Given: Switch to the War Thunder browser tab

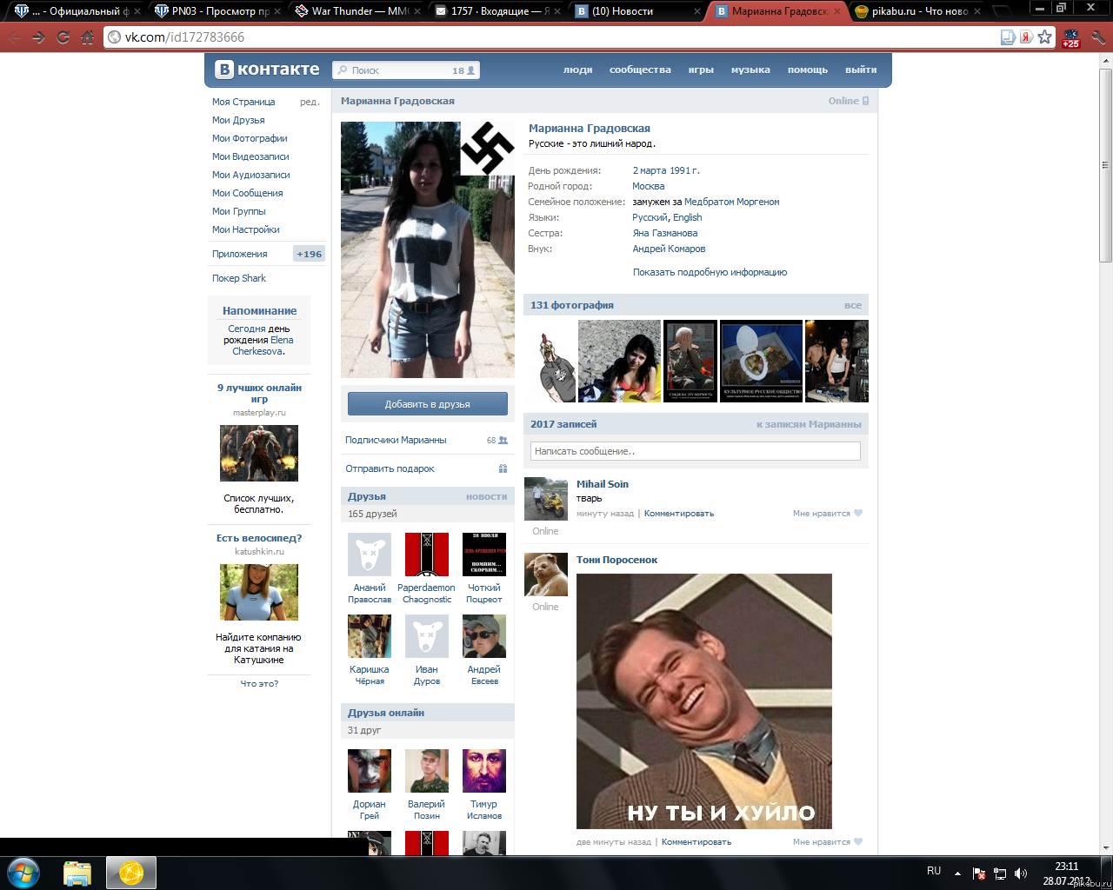Looking at the screenshot, I should [357, 11].
